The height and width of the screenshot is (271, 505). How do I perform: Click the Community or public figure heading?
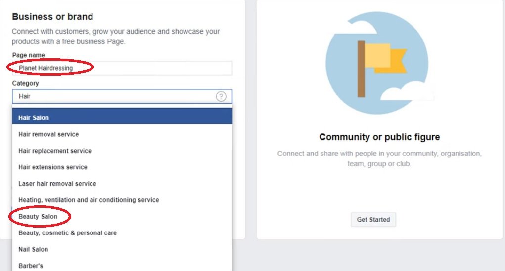click(x=379, y=137)
